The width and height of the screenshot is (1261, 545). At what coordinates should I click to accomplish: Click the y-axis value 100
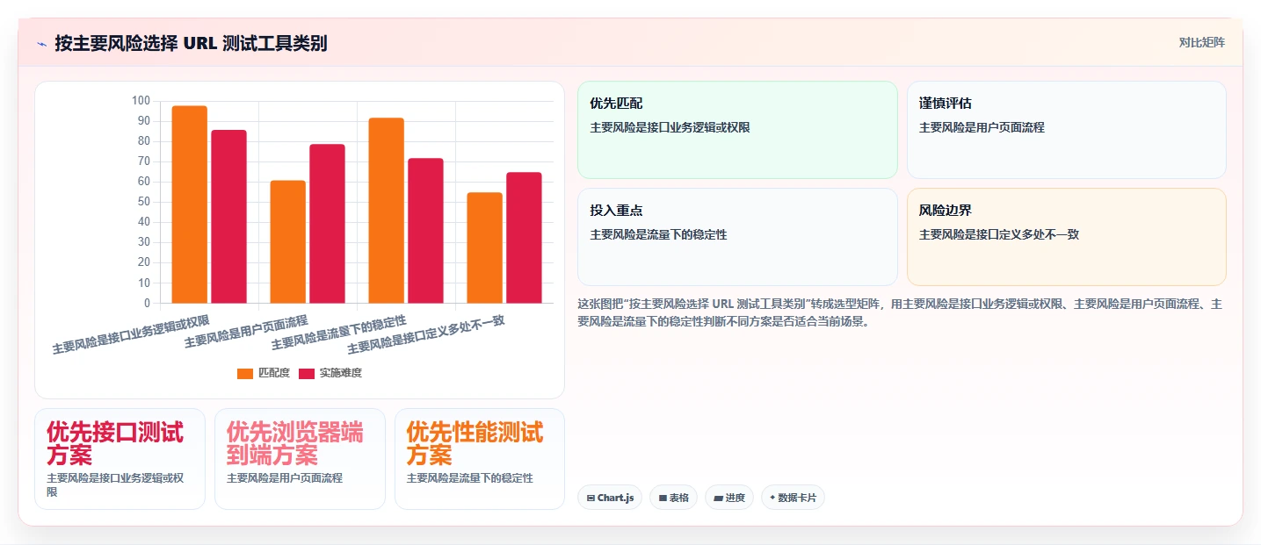click(141, 101)
